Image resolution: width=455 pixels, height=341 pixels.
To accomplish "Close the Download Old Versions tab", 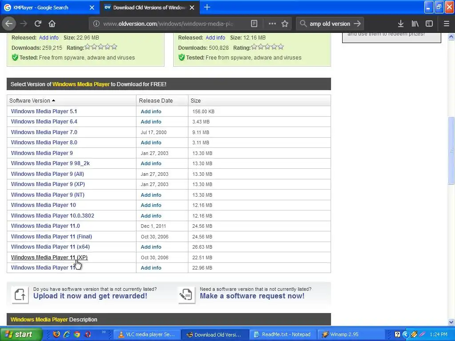I will pyautogui.click(x=192, y=8).
